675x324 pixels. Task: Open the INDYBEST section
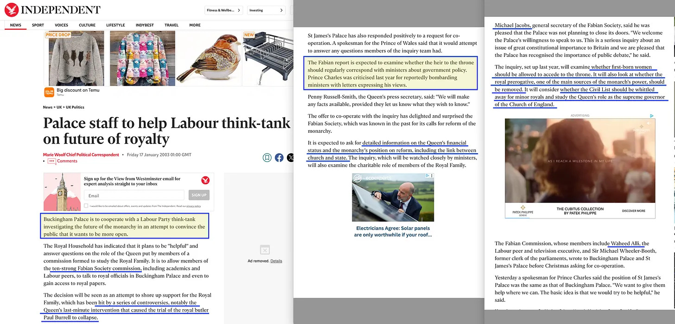145,25
